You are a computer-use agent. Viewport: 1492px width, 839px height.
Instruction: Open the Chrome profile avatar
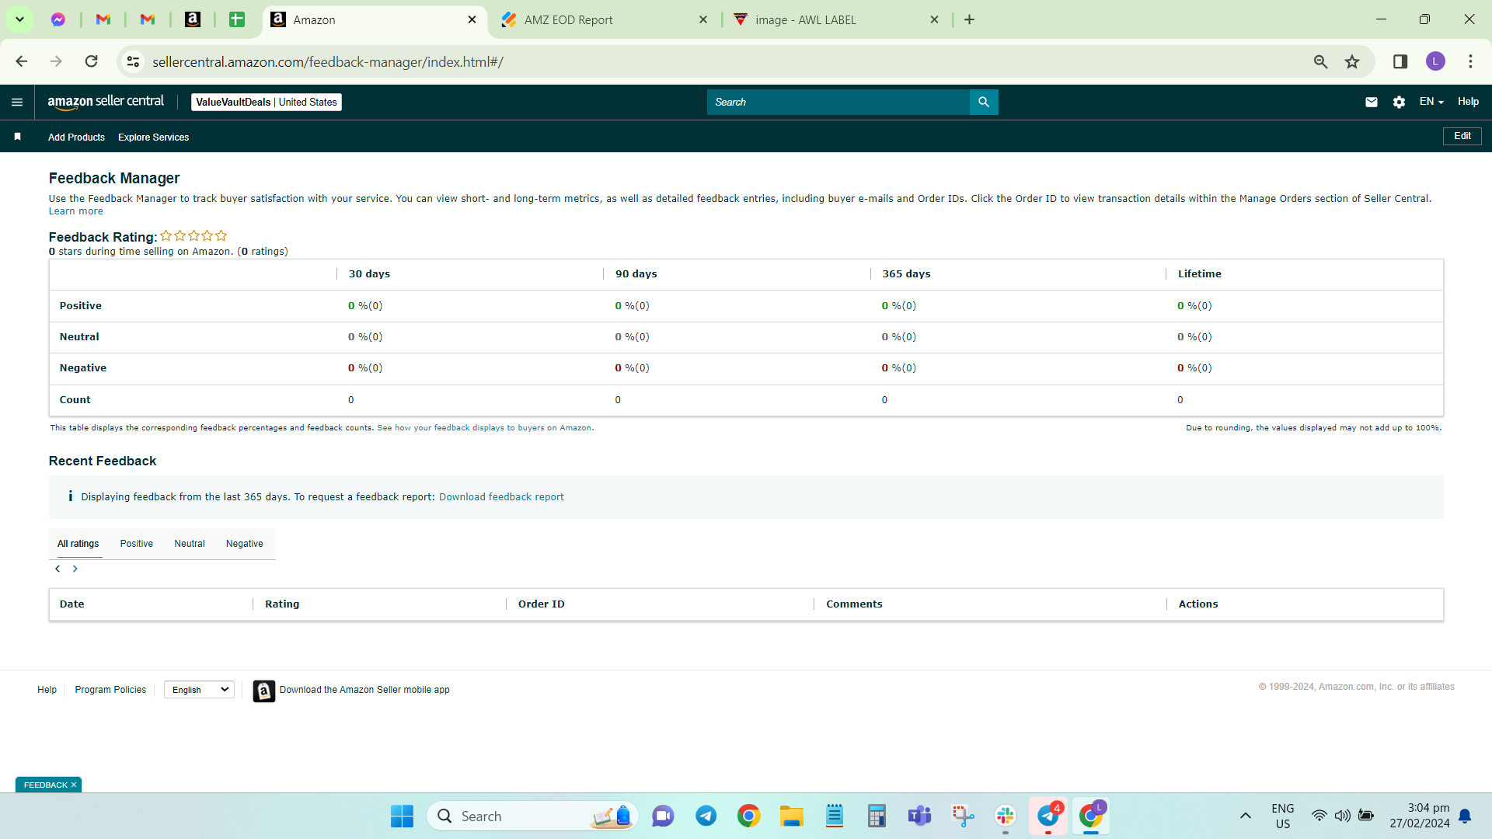pyautogui.click(x=1435, y=61)
